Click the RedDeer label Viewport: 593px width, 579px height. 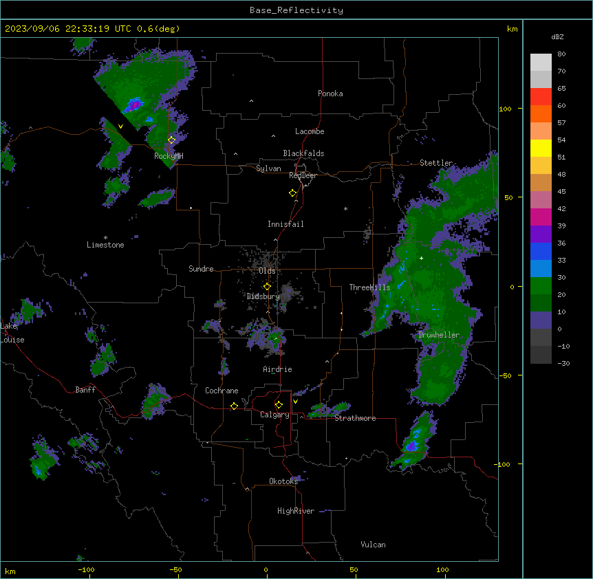[303, 175]
